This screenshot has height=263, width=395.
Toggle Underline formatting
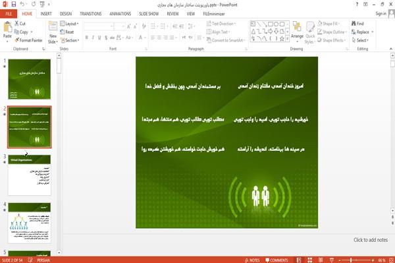(99, 38)
